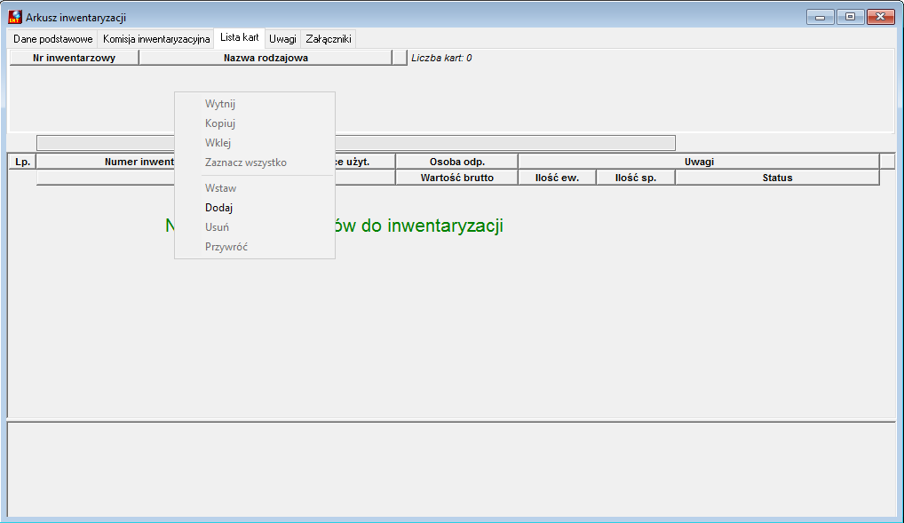Image resolution: width=904 pixels, height=523 pixels.
Task: Select Kopiuj in the context menu
Action: [254, 123]
